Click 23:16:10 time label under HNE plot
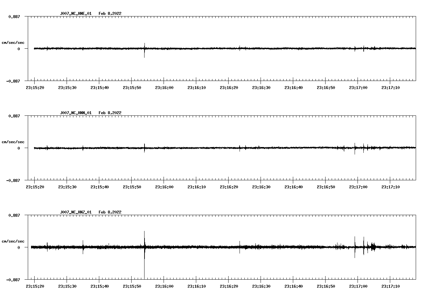The height and width of the screenshot is (298, 439). [x=197, y=88]
